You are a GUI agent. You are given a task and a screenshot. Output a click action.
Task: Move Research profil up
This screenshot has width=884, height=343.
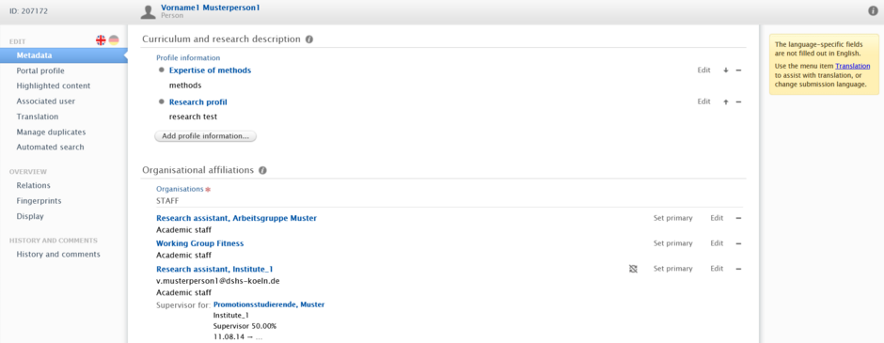[x=726, y=101]
